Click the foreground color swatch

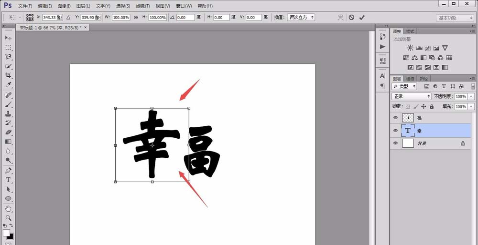[x=6, y=233]
